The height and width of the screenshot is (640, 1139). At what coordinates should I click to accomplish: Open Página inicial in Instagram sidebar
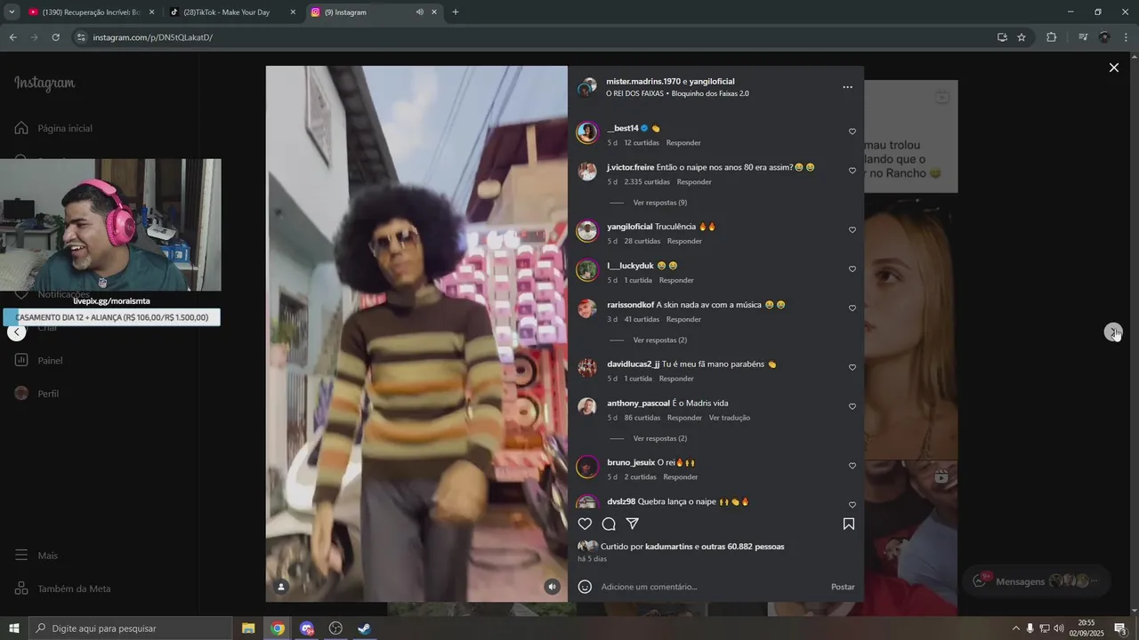pos(53,128)
